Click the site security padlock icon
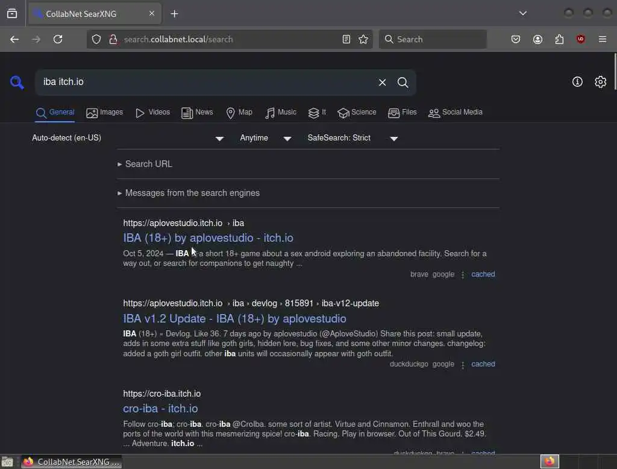The image size is (617, 469). pyautogui.click(x=113, y=39)
